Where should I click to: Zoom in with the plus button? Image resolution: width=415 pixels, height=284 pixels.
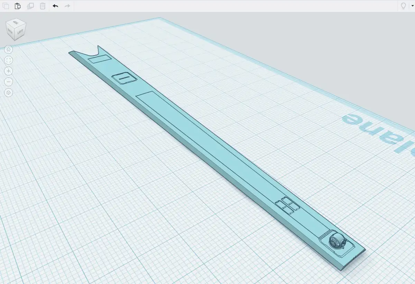coord(9,71)
